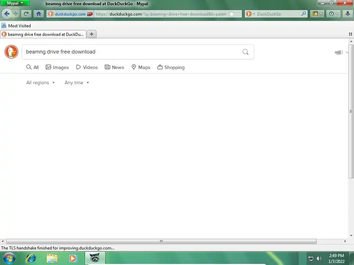The width and height of the screenshot is (354, 265).
Task: Click the search engine selector icon in search bar
Action: (250, 14)
